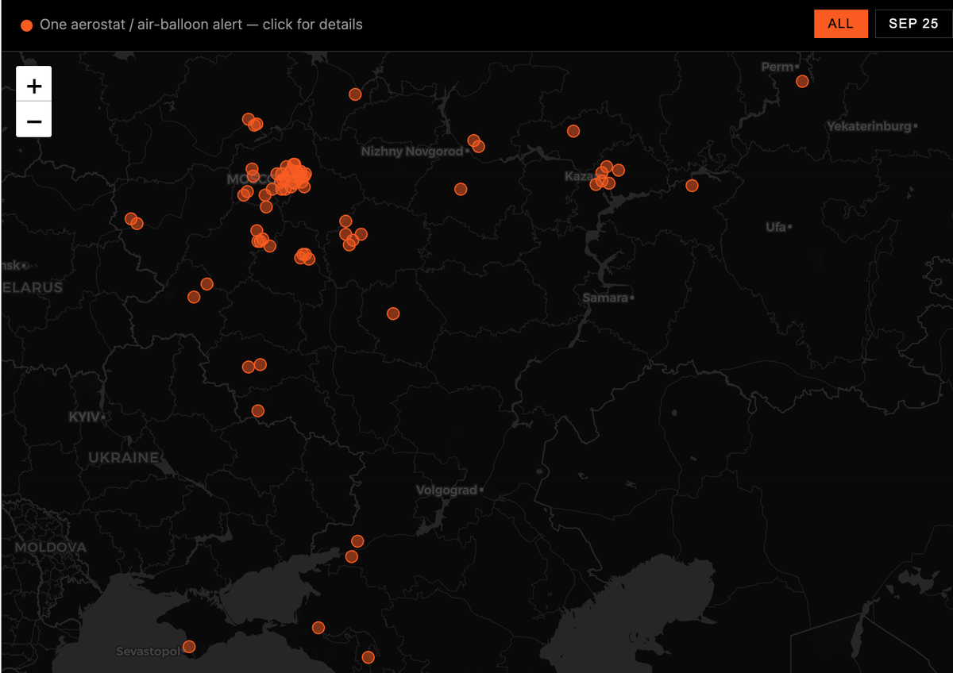
Task: Zoom out with the minus button
Action: click(x=34, y=120)
